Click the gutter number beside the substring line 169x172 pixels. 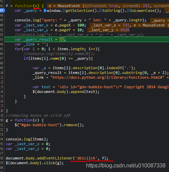(x=2, y=73)
